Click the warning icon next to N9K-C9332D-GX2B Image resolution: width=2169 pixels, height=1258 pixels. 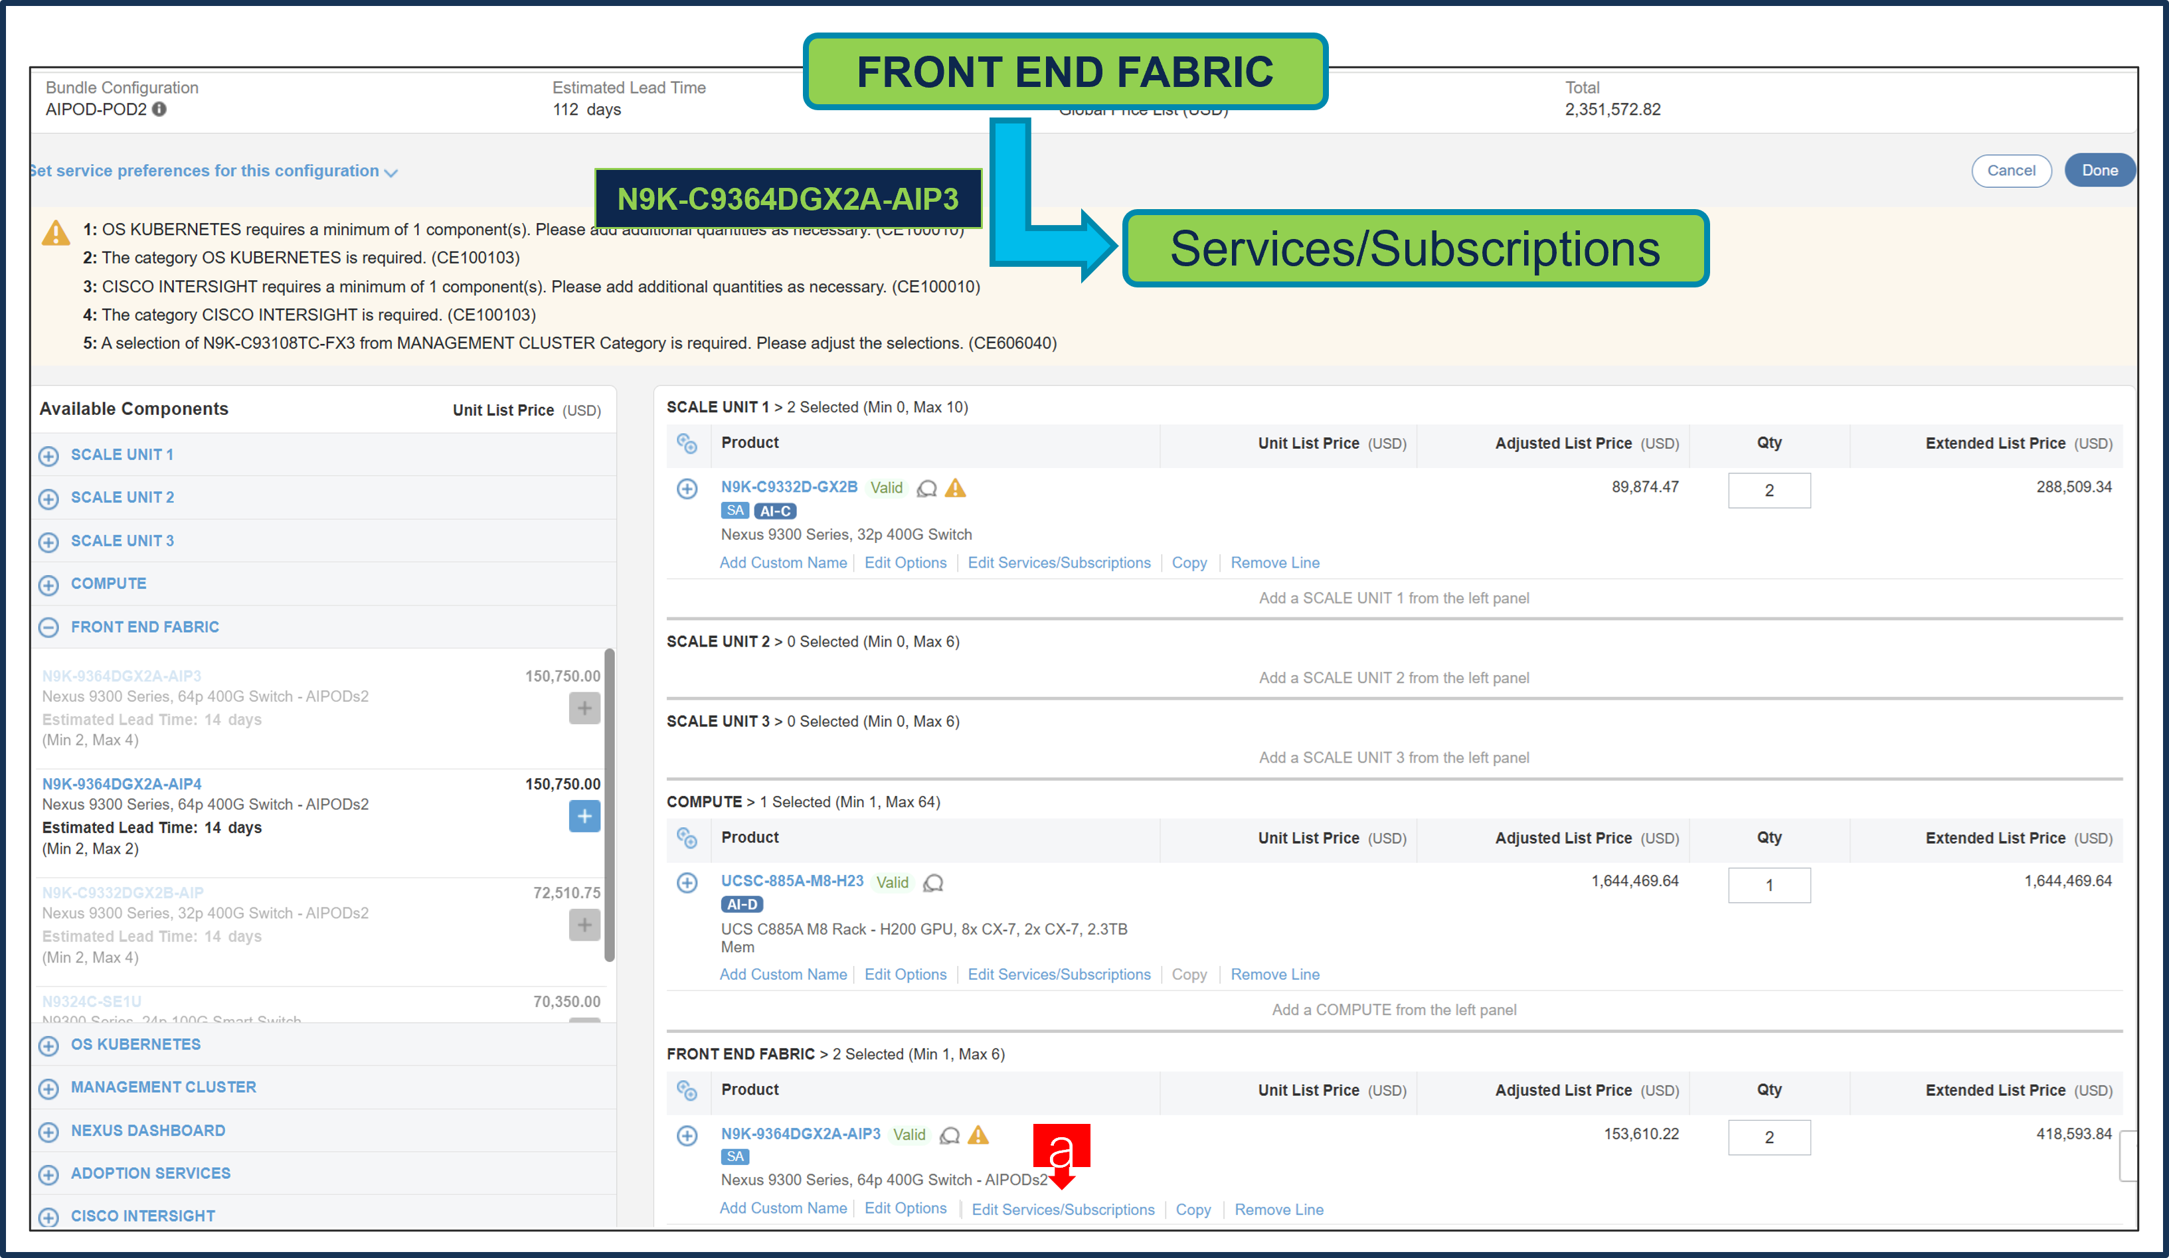point(956,488)
